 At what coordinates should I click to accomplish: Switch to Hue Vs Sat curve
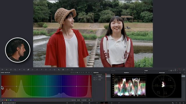(75, 73)
